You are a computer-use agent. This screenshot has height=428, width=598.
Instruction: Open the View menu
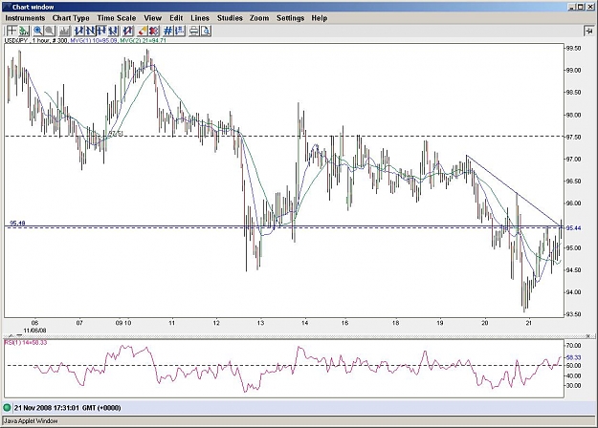click(x=152, y=18)
